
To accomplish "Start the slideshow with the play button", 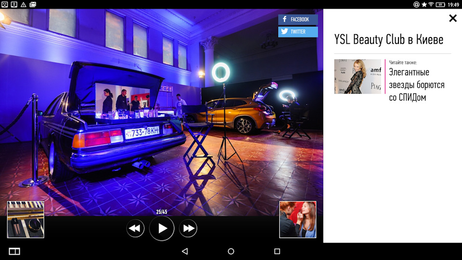I will pyautogui.click(x=162, y=228).
